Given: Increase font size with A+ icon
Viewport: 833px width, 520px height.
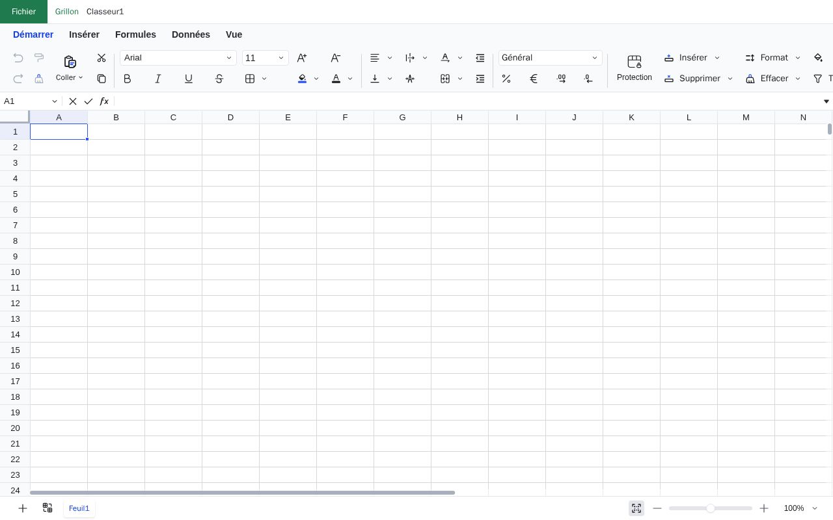Looking at the screenshot, I should pos(302,58).
